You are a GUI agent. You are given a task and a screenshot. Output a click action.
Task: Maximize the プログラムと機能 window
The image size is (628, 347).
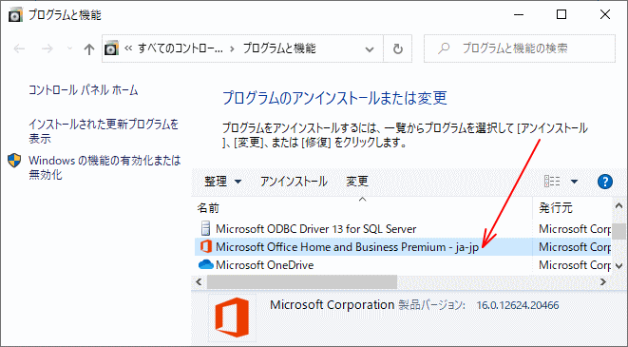(x=561, y=15)
